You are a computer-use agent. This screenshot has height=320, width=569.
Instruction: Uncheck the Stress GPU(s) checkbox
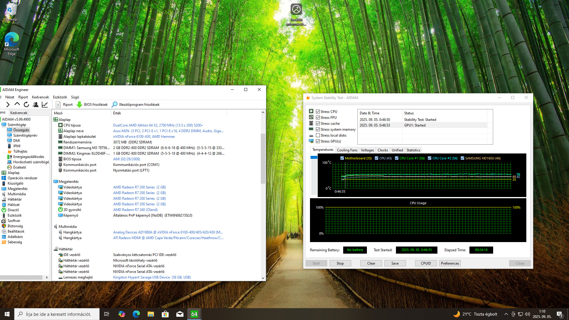click(x=318, y=141)
